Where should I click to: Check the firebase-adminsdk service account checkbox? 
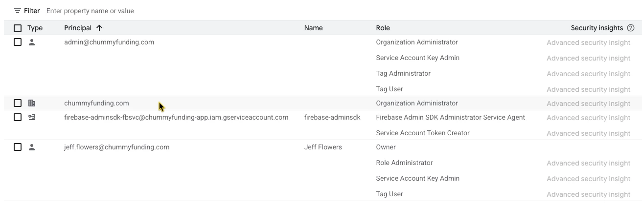pyautogui.click(x=18, y=117)
